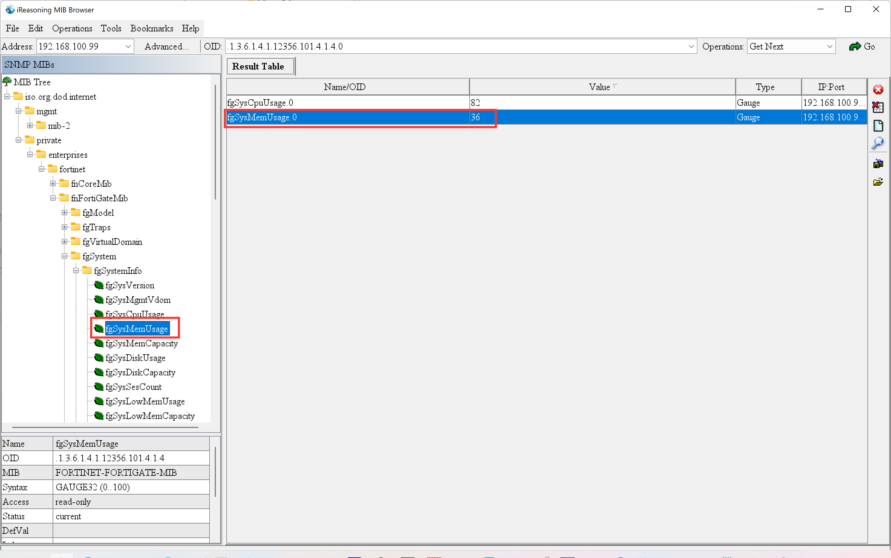Sort by the Value column header
This screenshot has width=891, height=558.
(602, 87)
